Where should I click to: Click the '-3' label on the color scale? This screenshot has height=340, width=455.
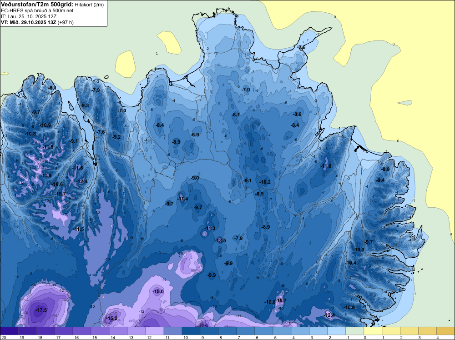coord(310,337)
